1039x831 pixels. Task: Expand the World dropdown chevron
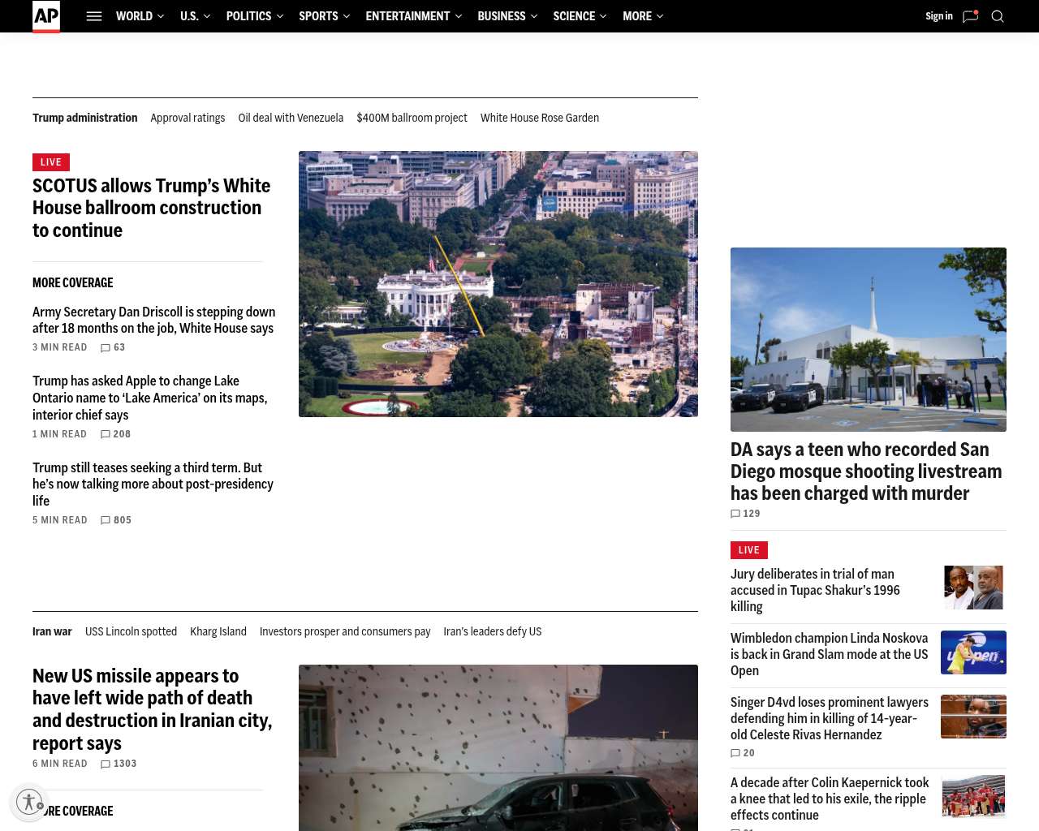click(161, 16)
